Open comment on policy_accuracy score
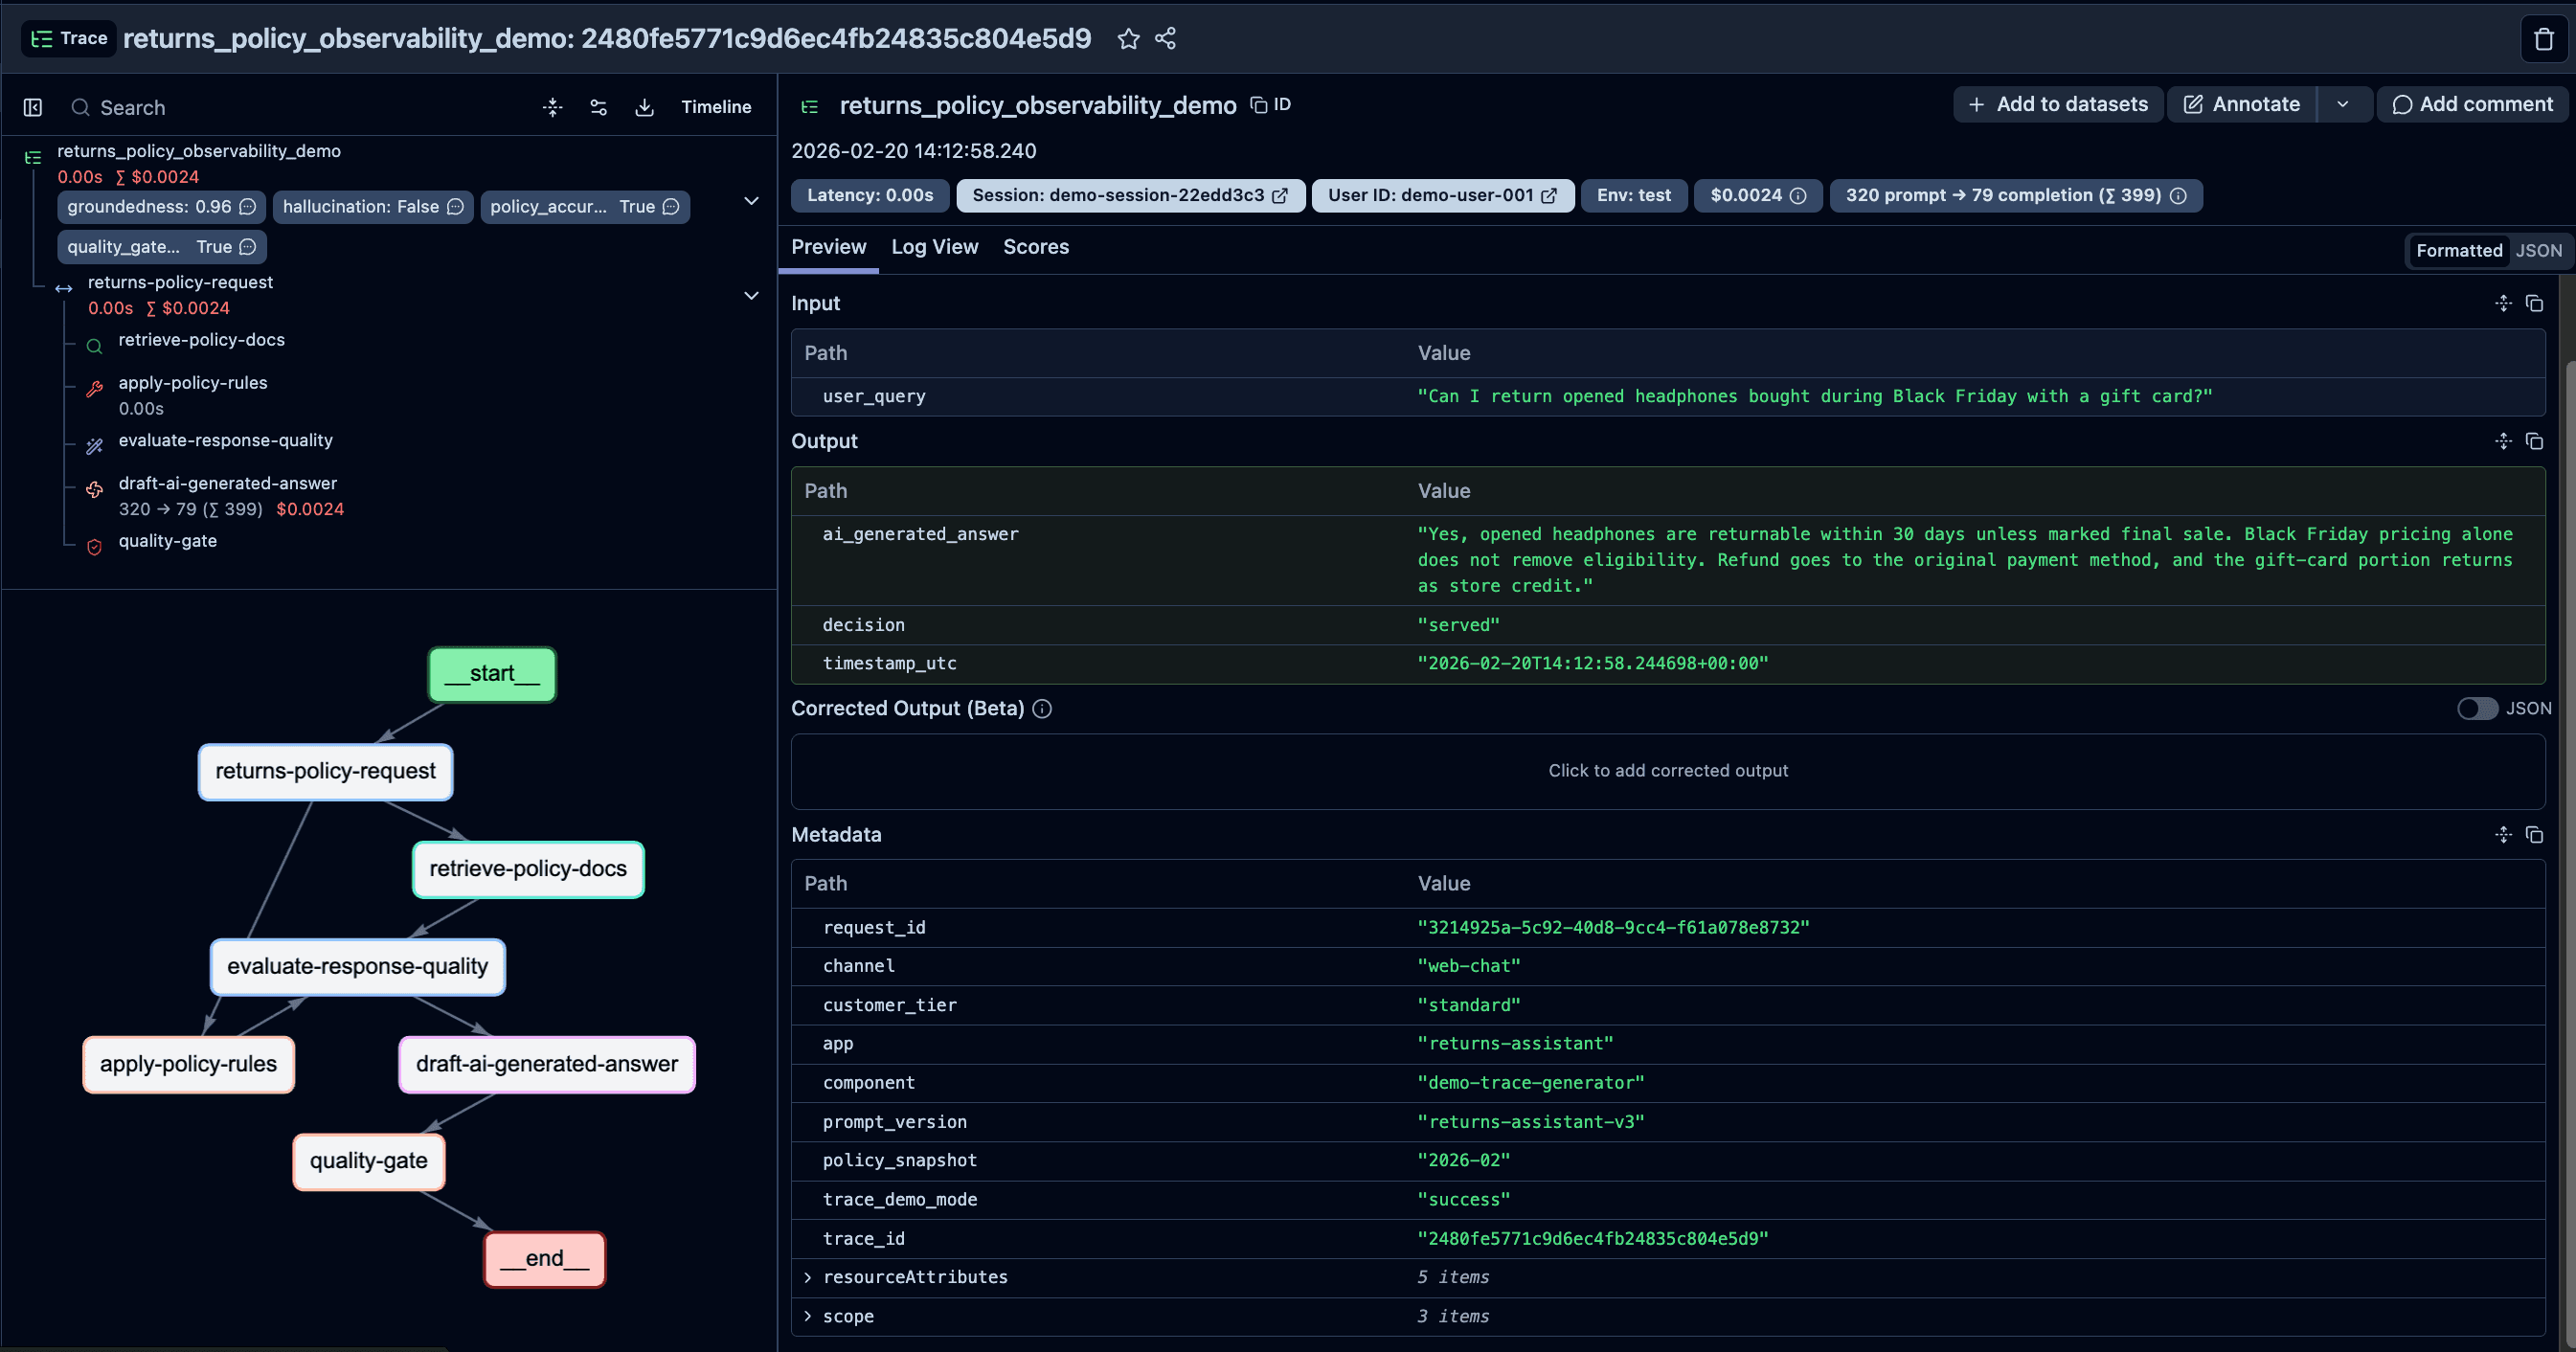This screenshot has width=2576, height=1352. [x=671, y=207]
